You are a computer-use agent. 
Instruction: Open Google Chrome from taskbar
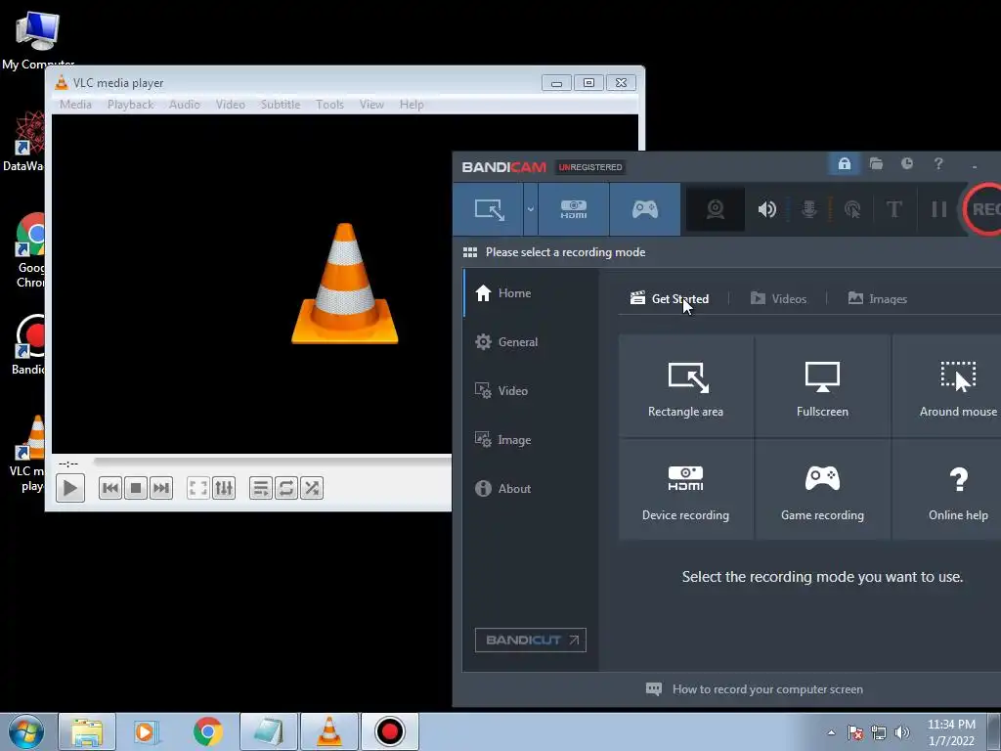point(207,731)
